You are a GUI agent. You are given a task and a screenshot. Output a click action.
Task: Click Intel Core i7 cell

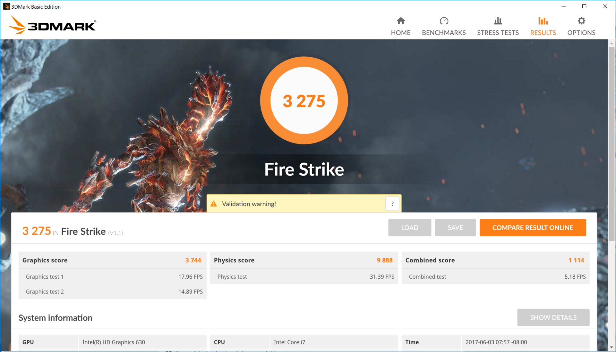click(x=334, y=342)
